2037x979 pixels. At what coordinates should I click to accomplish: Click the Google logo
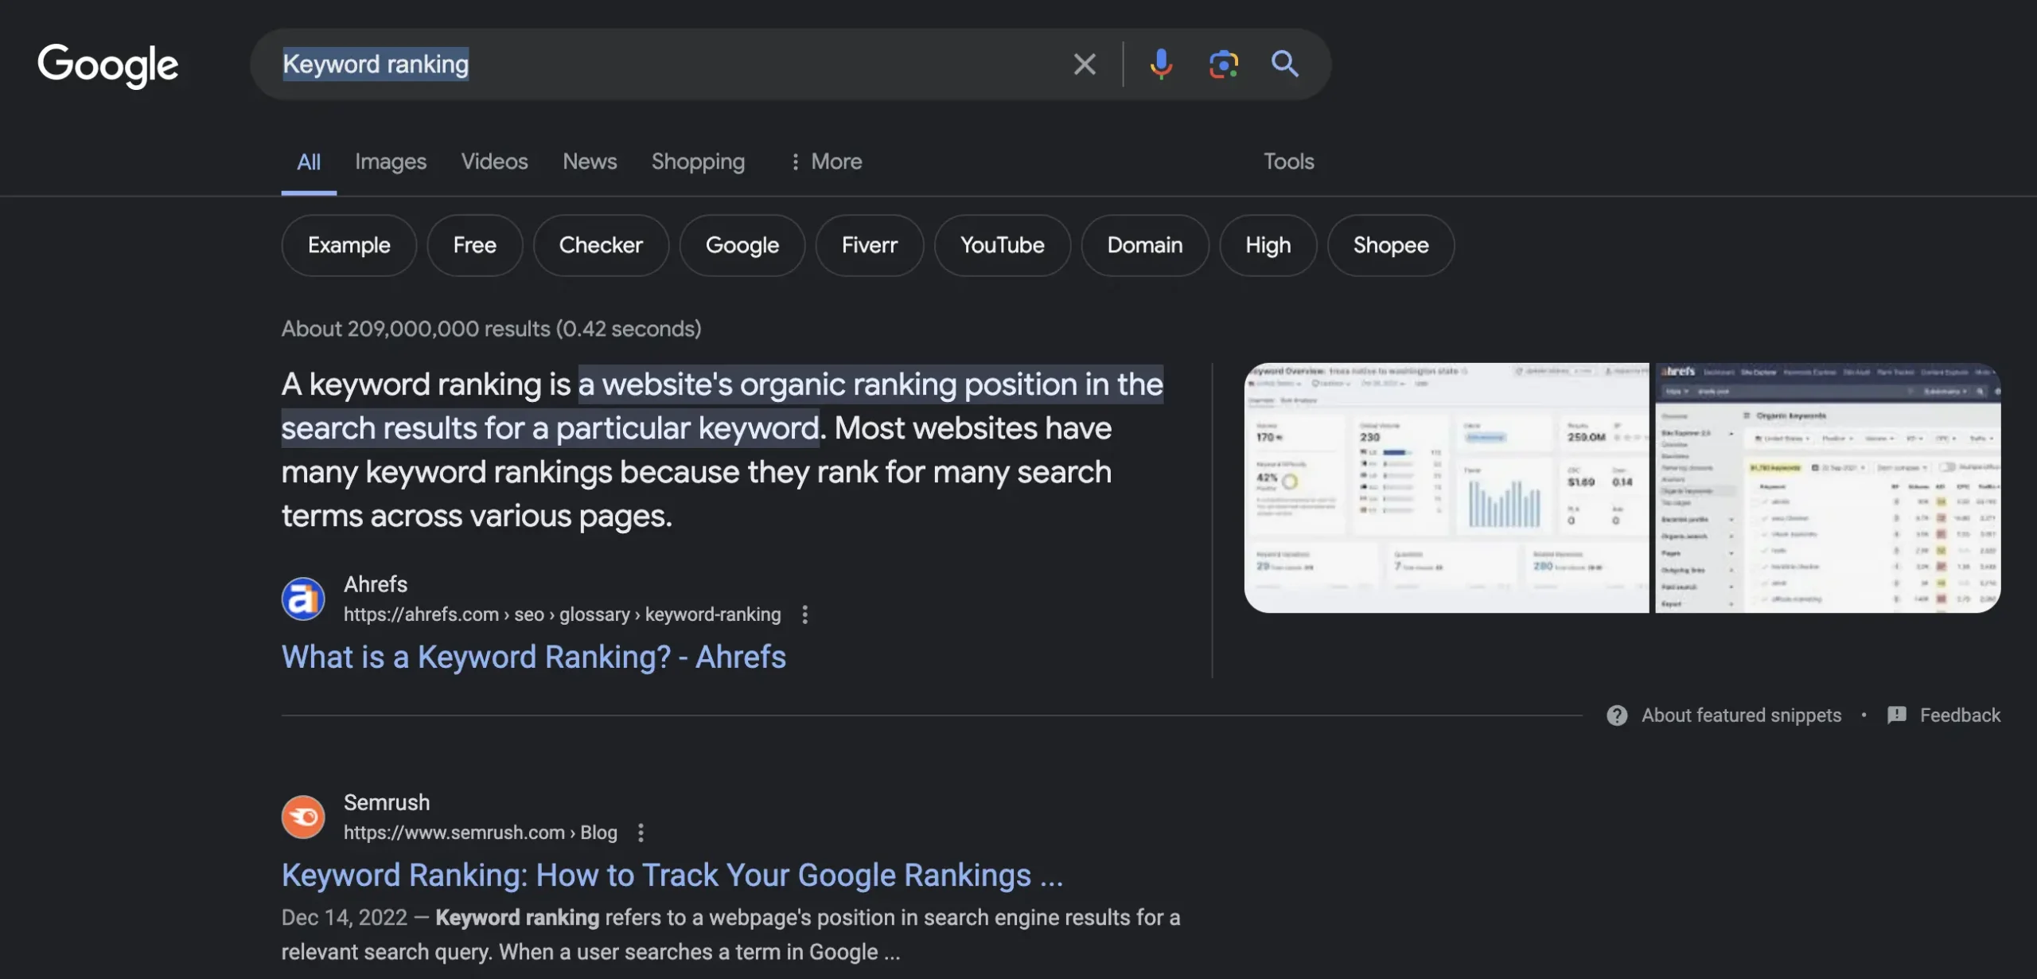[x=108, y=65]
